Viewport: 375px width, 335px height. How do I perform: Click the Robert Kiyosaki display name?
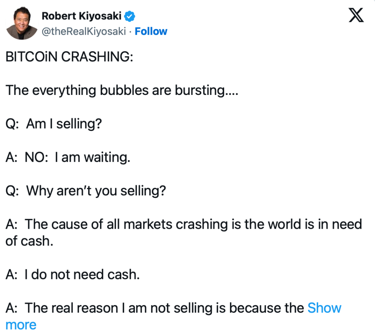pyautogui.click(x=82, y=16)
